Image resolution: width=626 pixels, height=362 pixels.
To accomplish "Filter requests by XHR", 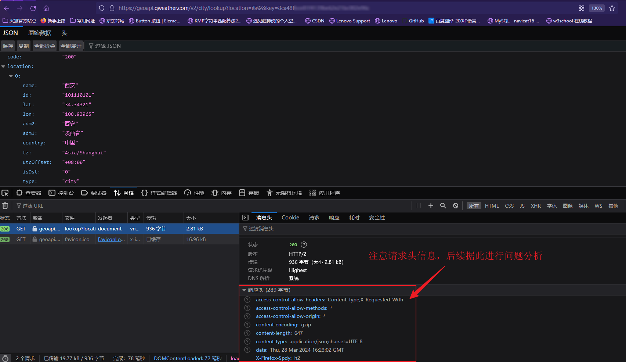I will point(536,206).
